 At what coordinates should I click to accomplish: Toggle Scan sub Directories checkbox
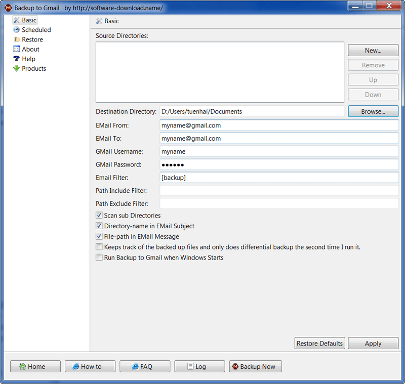click(99, 215)
